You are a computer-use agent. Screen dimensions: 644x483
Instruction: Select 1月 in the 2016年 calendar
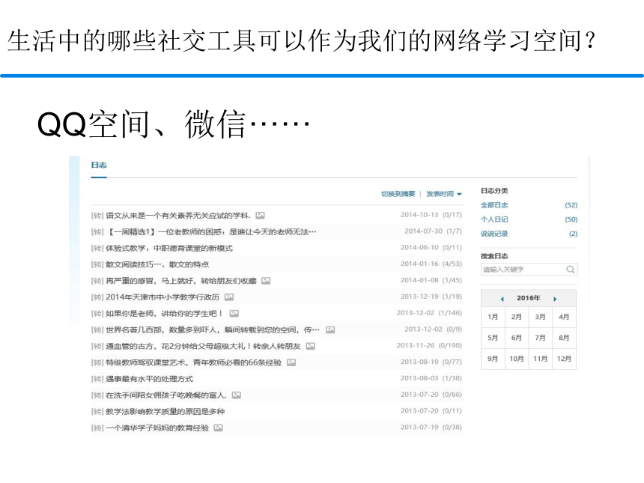[x=493, y=317]
